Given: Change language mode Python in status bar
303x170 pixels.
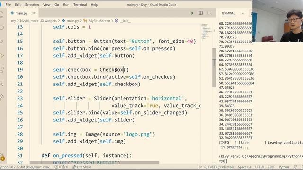Looking at the screenshot, I should (284, 167).
